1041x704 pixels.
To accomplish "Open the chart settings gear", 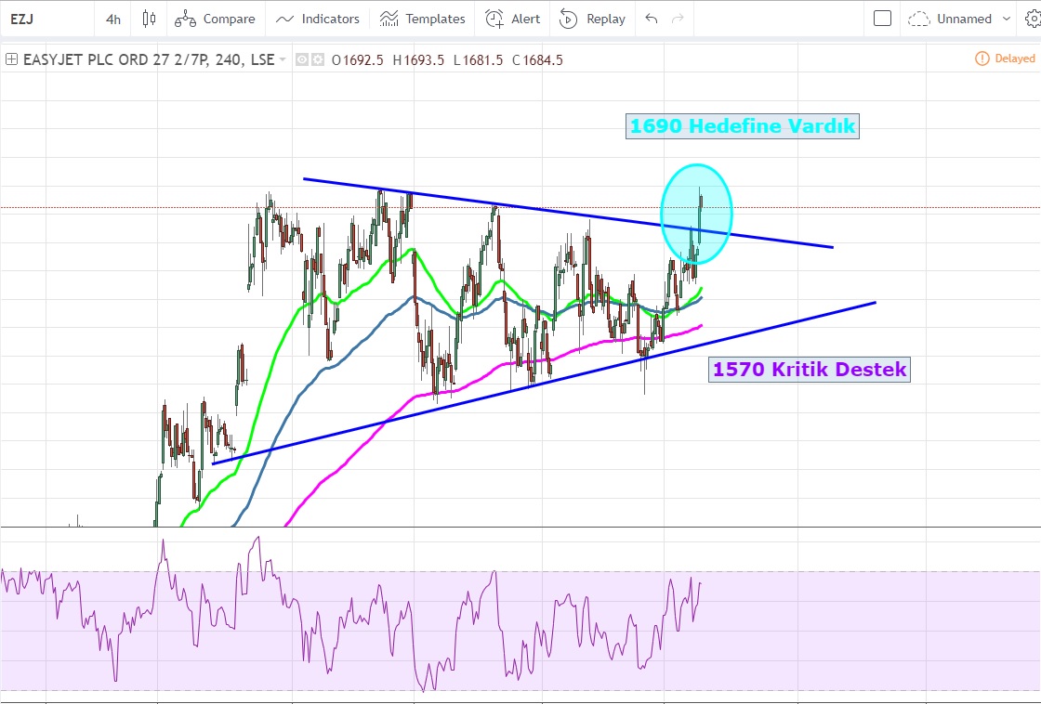I will [1033, 19].
